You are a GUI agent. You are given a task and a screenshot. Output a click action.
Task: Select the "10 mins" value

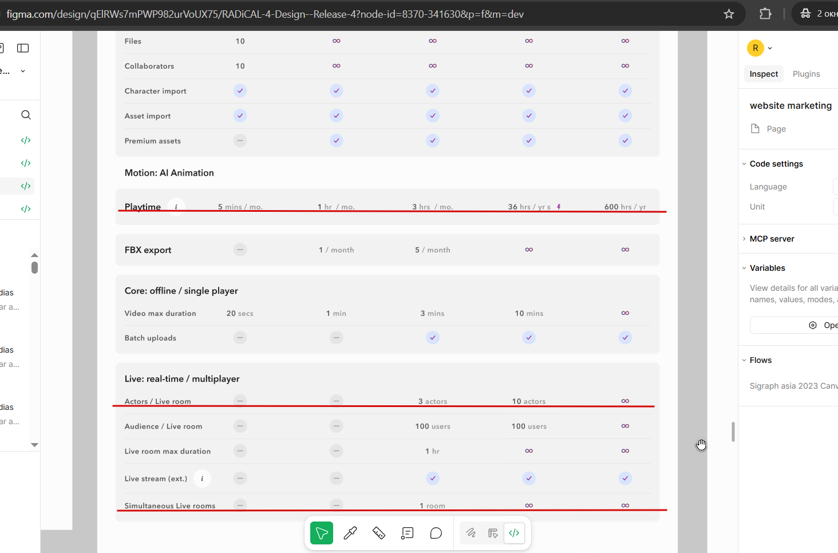[x=529, y=313]
